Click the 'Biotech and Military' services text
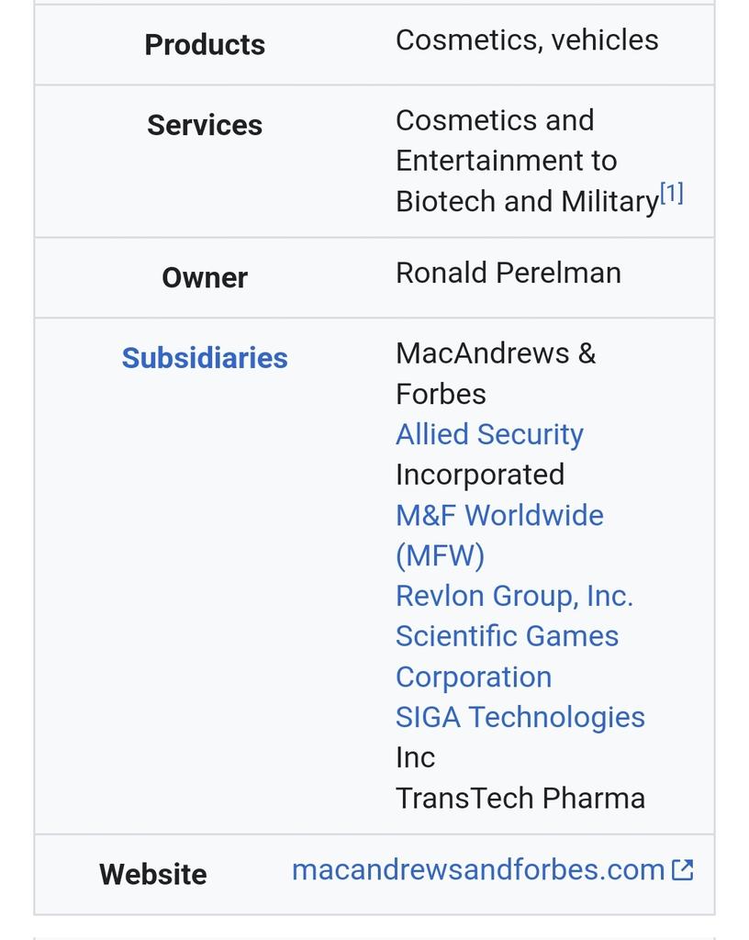Viewport: 749px width, 940px height. (527, 201)
